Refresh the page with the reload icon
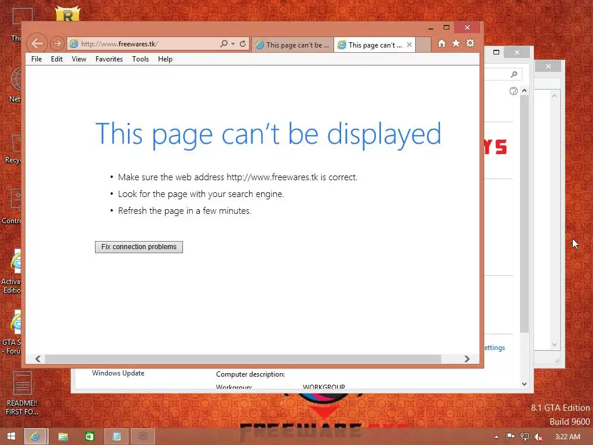The image size is (593, 445). coord(243,43)
